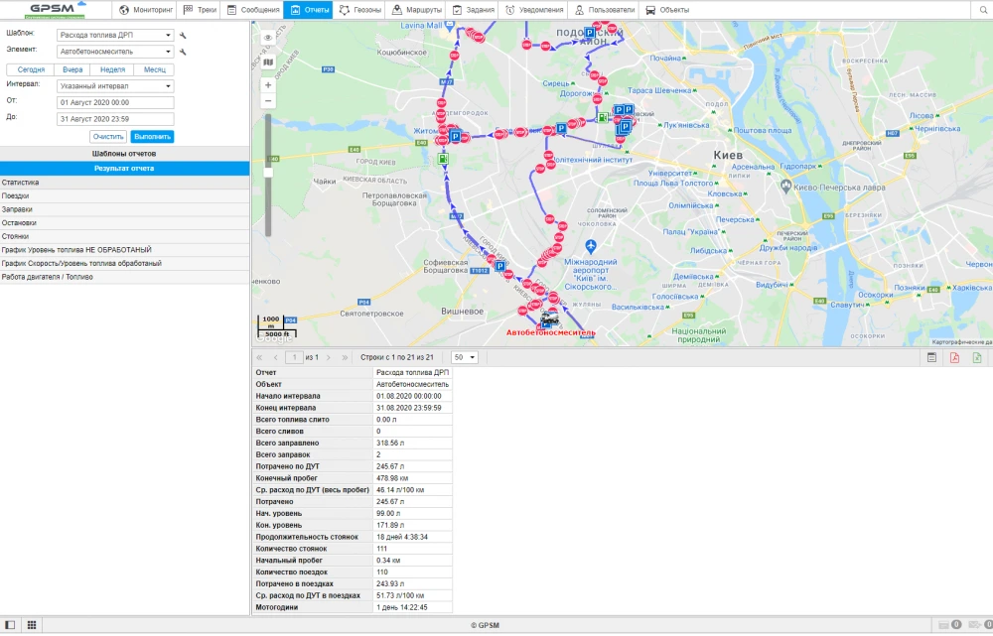Image resolution: width=993 pixels, height=636 pixels.
Task: Export report to PDF
Action: pos(954,357)
